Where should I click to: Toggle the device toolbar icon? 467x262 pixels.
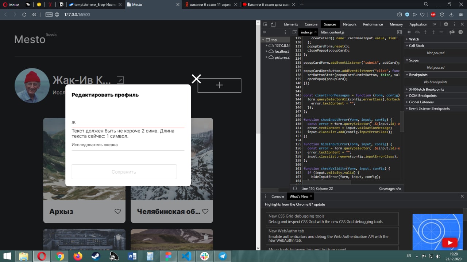pos(273,24)
